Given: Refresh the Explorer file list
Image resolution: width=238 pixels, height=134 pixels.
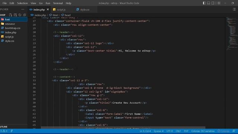Looking at the screenshot, I should pyautogui.click(x=20, y=15).
